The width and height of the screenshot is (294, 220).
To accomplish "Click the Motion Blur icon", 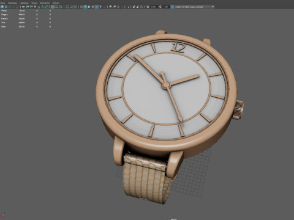I will click(x=115, y=7).
